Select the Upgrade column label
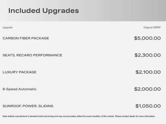 click(8, 27)
